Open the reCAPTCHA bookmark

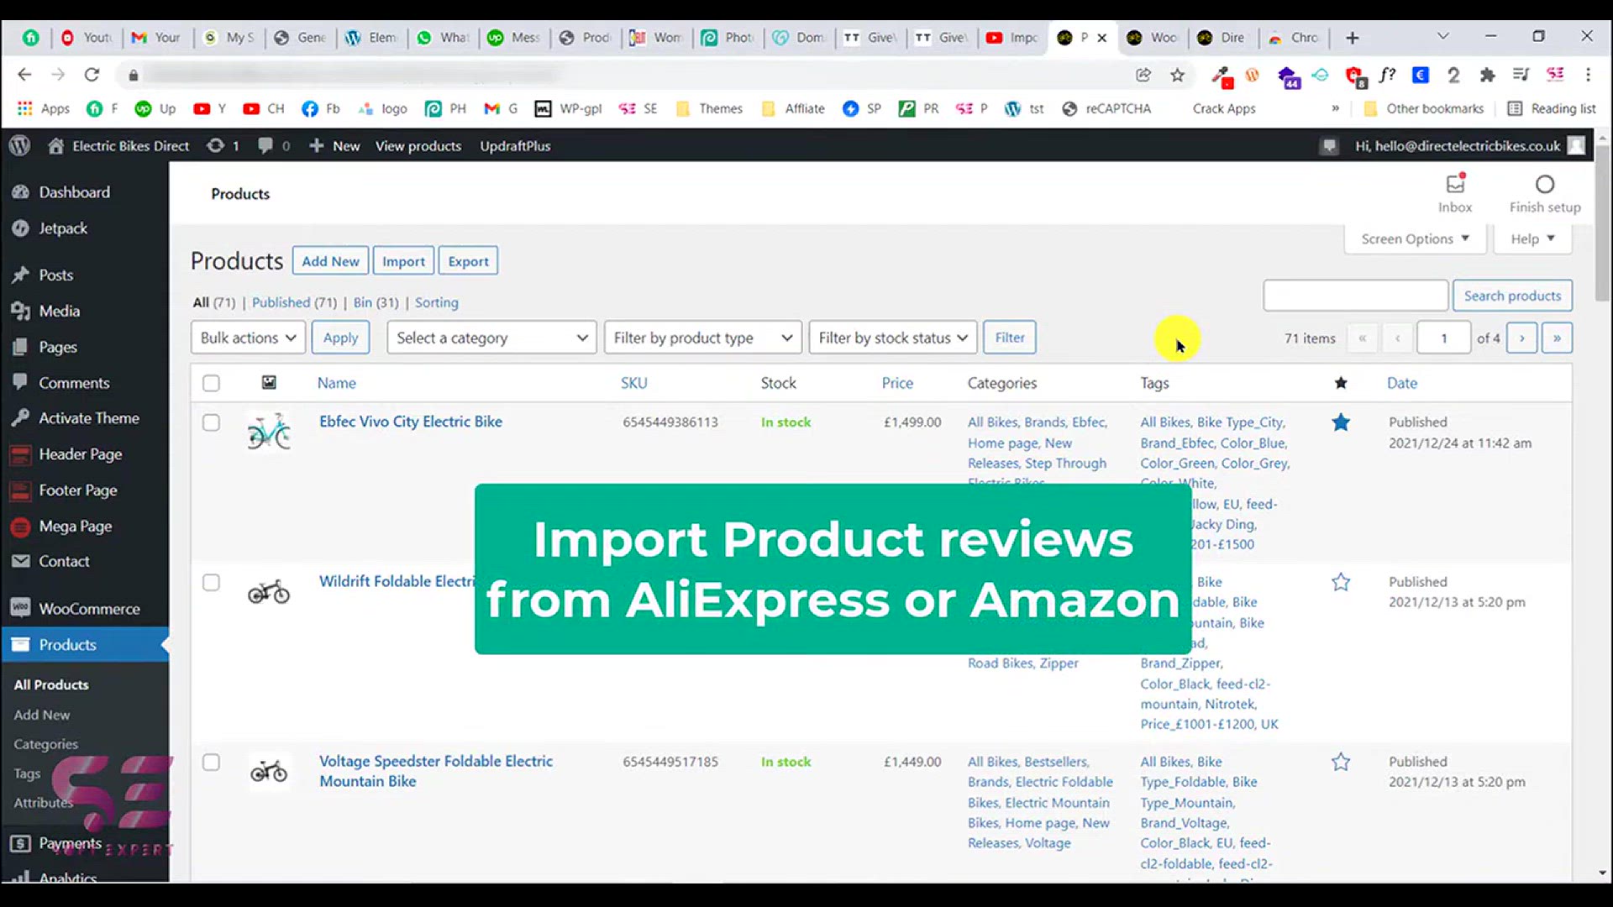[1106, 108]
